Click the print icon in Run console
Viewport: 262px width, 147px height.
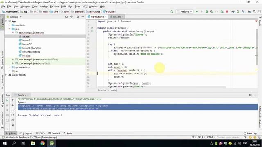[x=13, y=120]
